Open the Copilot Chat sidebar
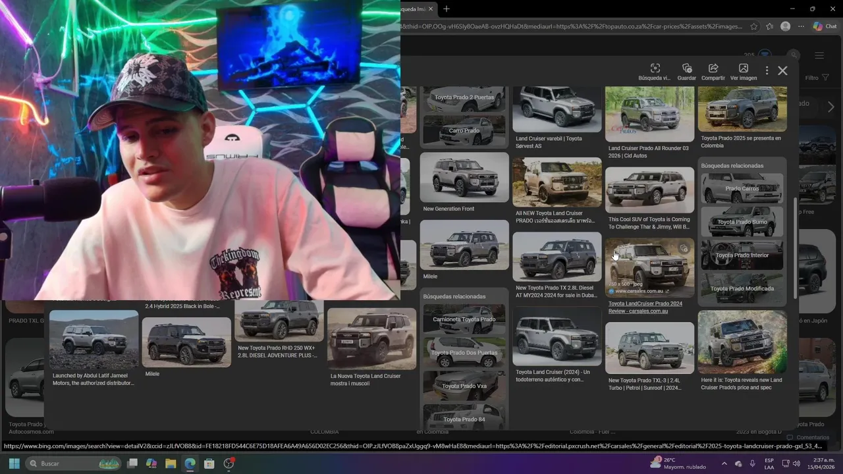The width and height of the screenshot is (843, 474). [x=827, y=26]
